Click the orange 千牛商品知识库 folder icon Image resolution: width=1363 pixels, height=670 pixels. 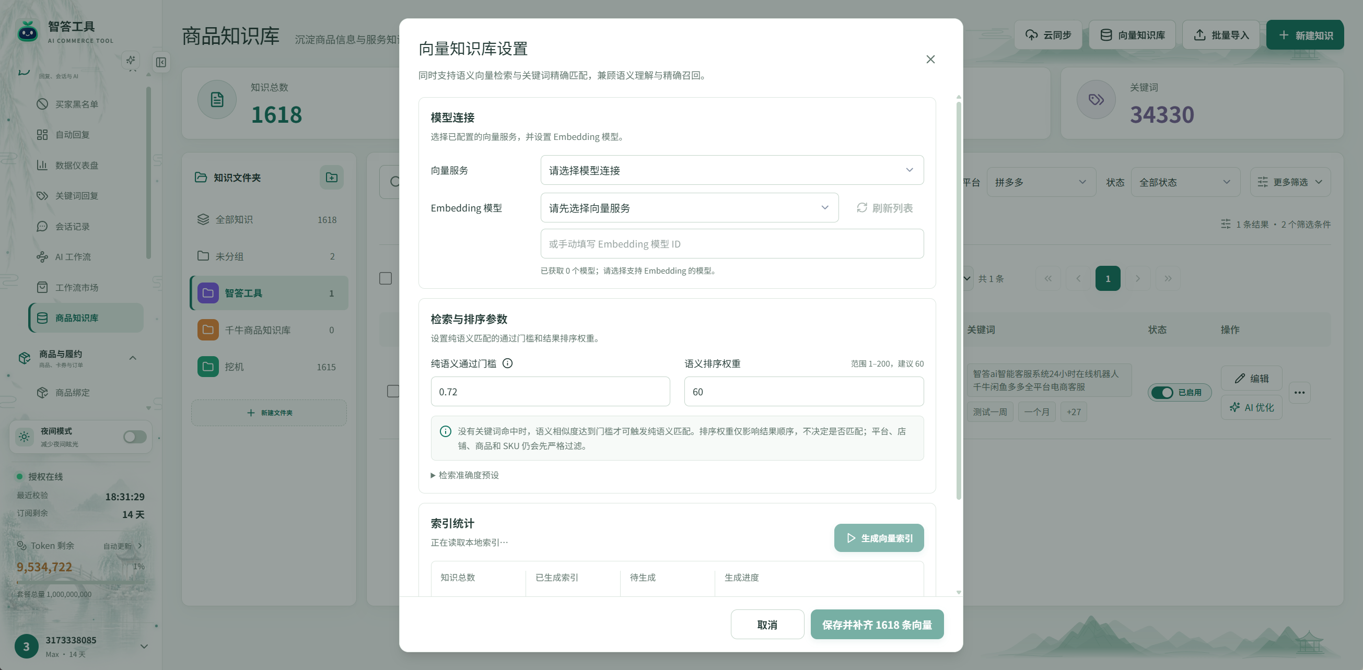(208, 330)
